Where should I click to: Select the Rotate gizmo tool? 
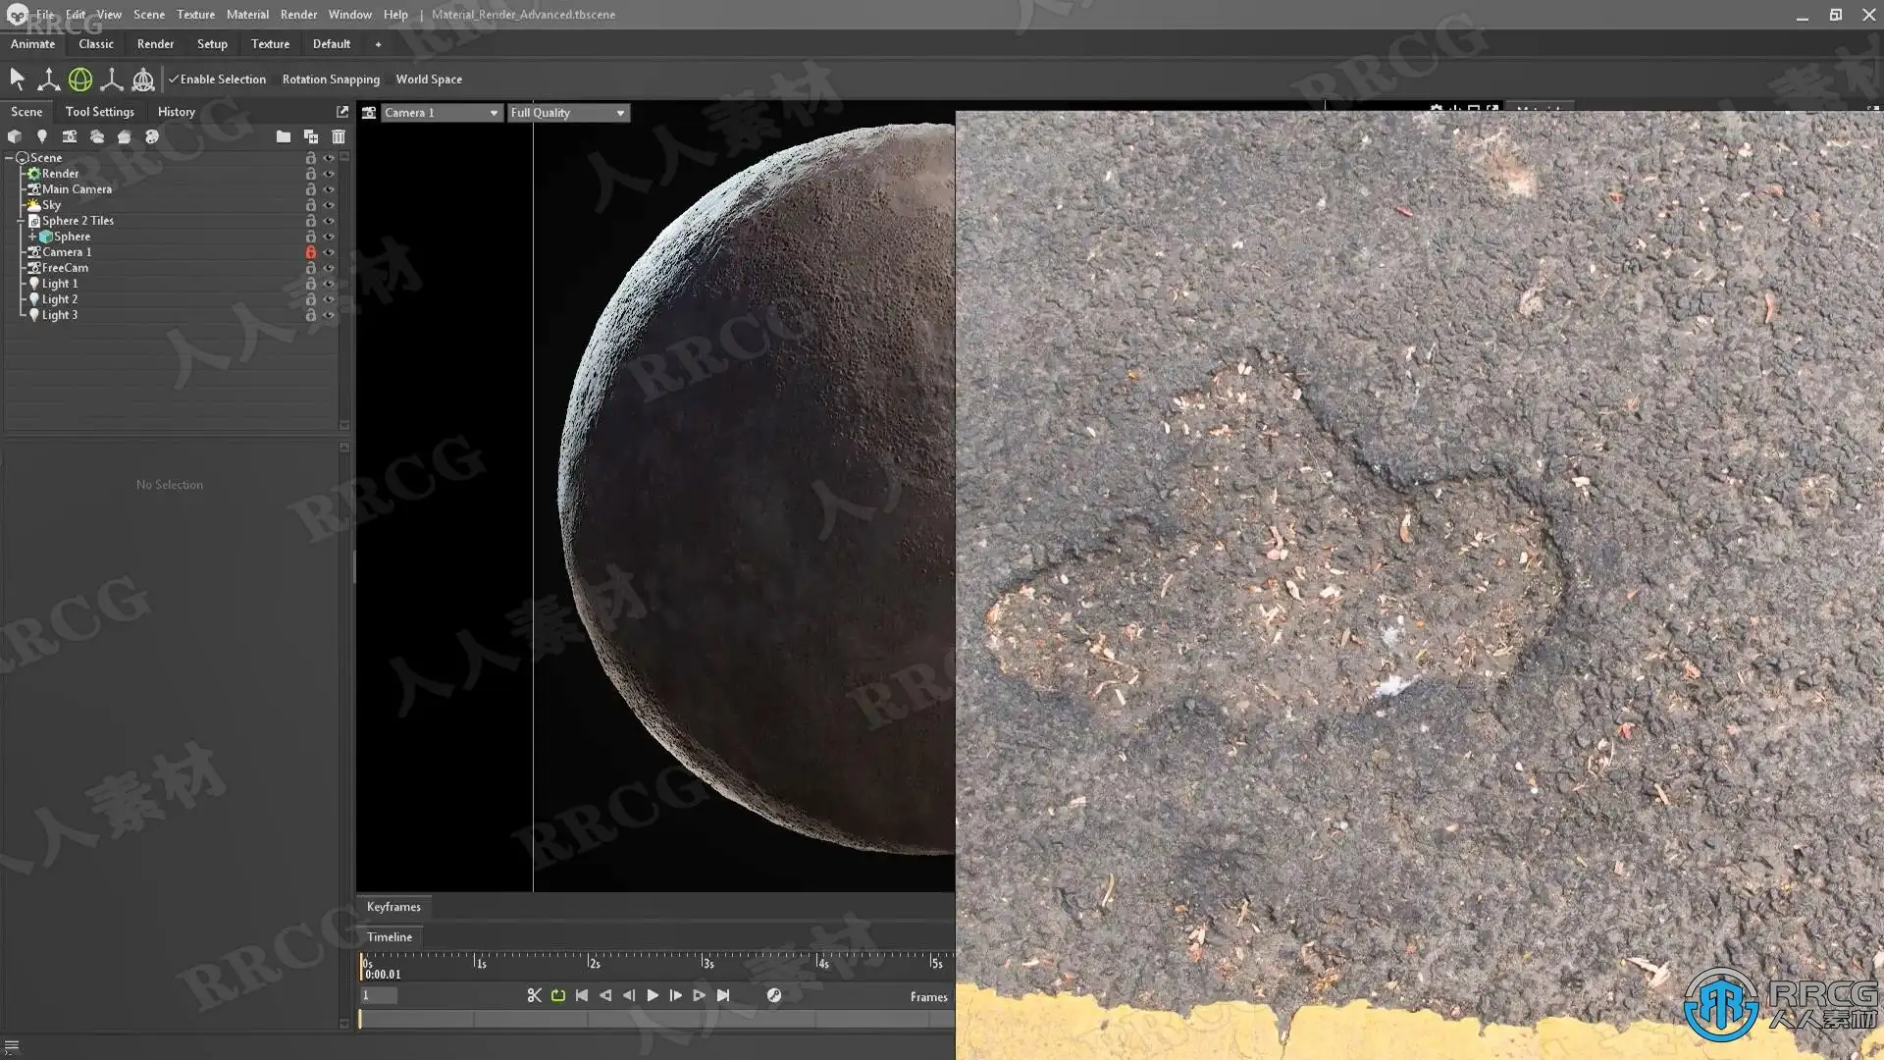[80, 79]
